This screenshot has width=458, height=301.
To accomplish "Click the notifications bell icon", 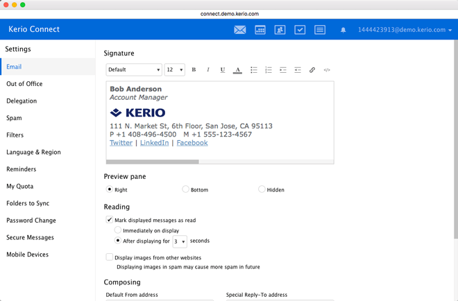I will click(x=343, y=31).
